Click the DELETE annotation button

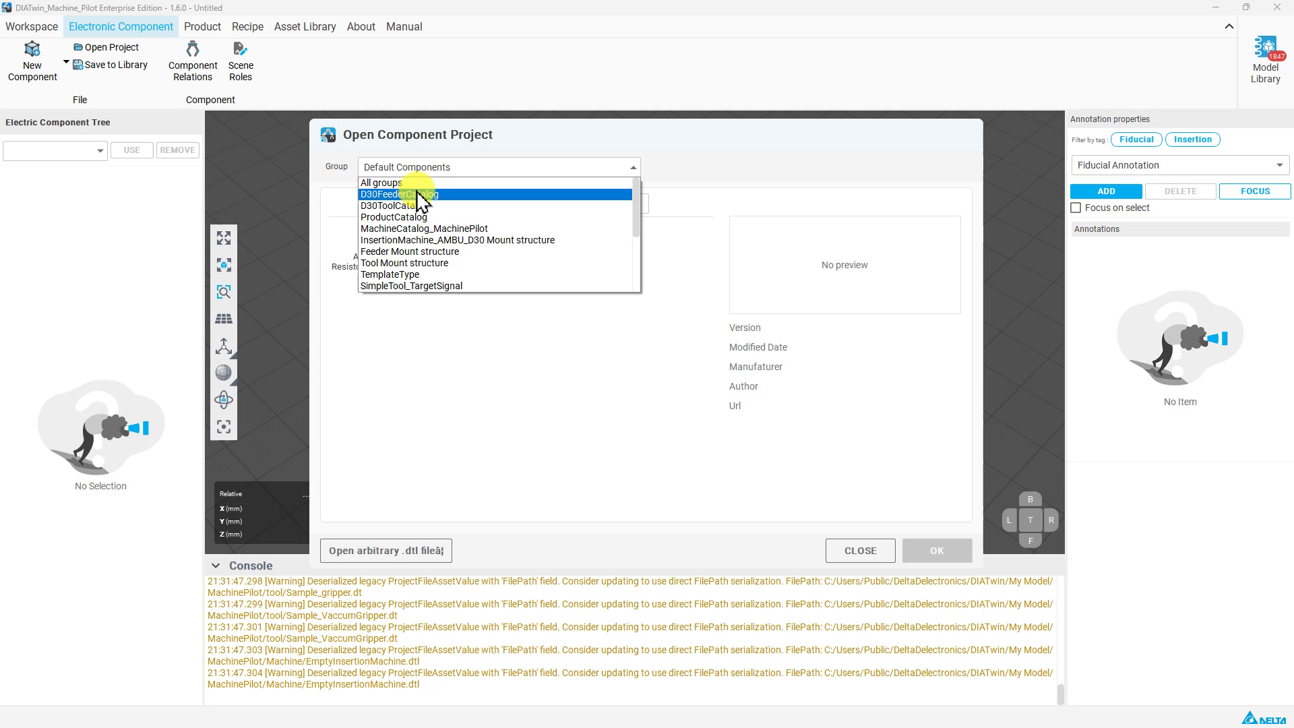point(1180,191)
